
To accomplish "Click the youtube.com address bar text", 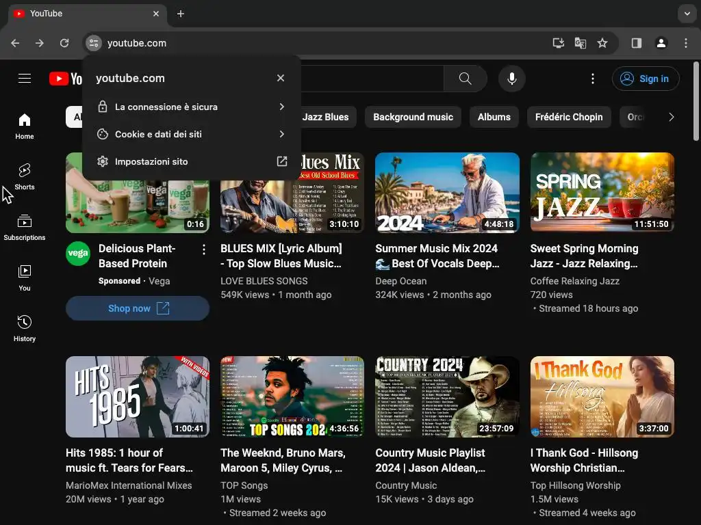I will tap(137, 43).
